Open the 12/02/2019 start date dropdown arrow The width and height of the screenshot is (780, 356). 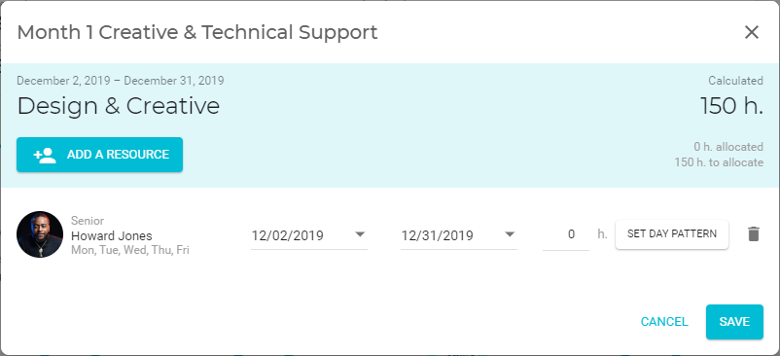[x=360, y=234]
